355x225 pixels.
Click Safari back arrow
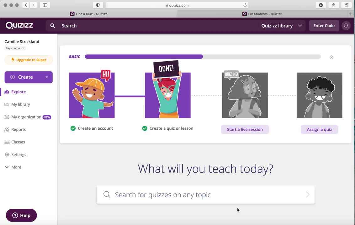coord(26,5)
